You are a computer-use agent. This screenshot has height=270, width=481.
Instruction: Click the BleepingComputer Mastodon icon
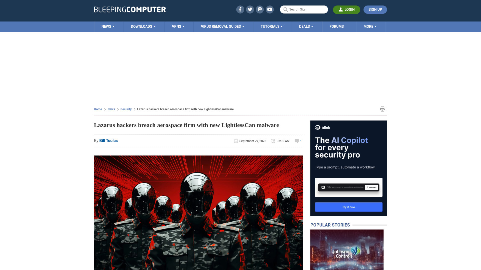[x=260, y=9]
